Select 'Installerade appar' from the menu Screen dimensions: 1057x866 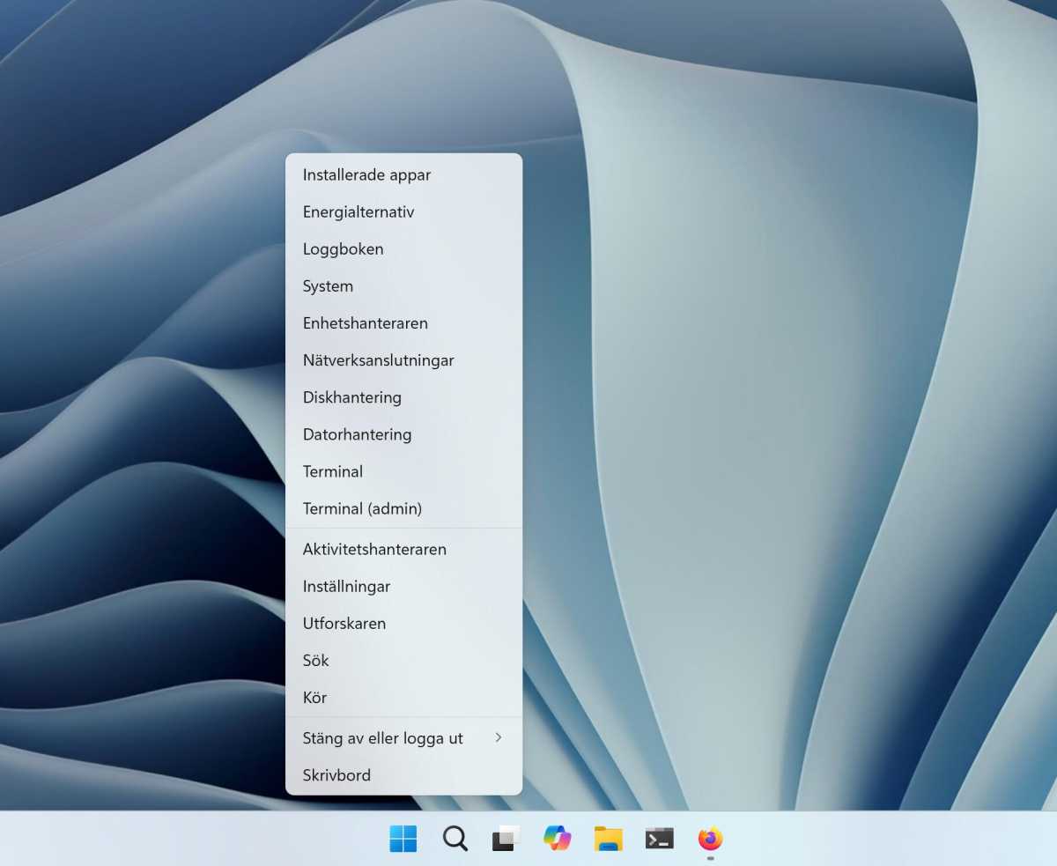pos(366,175)
